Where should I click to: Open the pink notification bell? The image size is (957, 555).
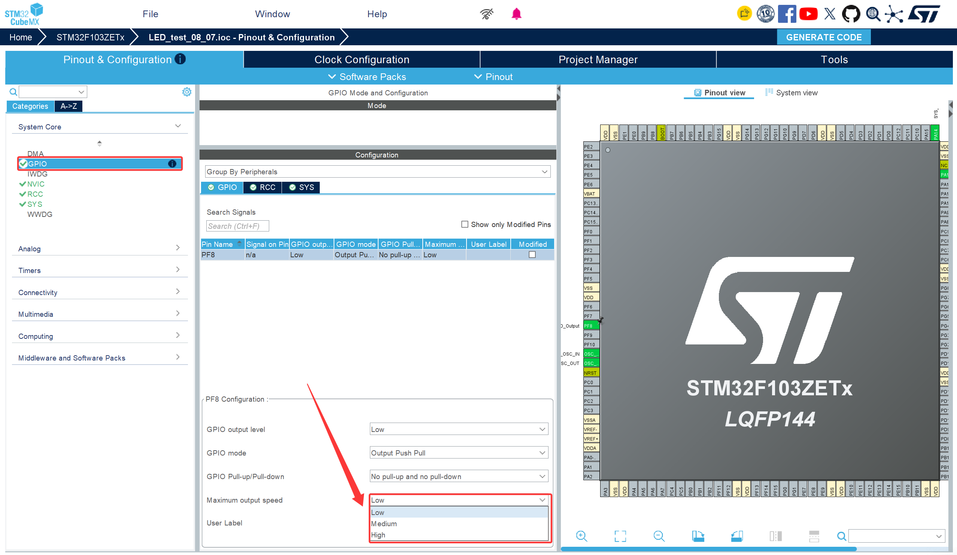point(516,14)
